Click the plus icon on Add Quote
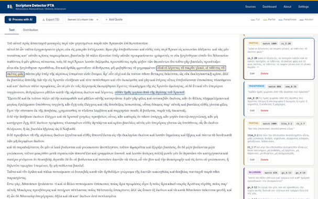Screen dimensions: 318x199 click(106, 19)
